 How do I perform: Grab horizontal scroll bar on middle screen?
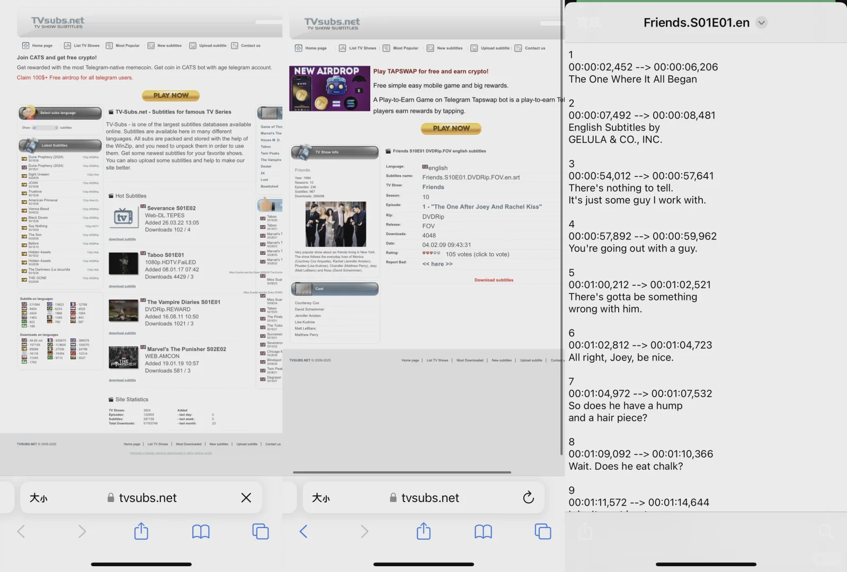click(402, 472)
